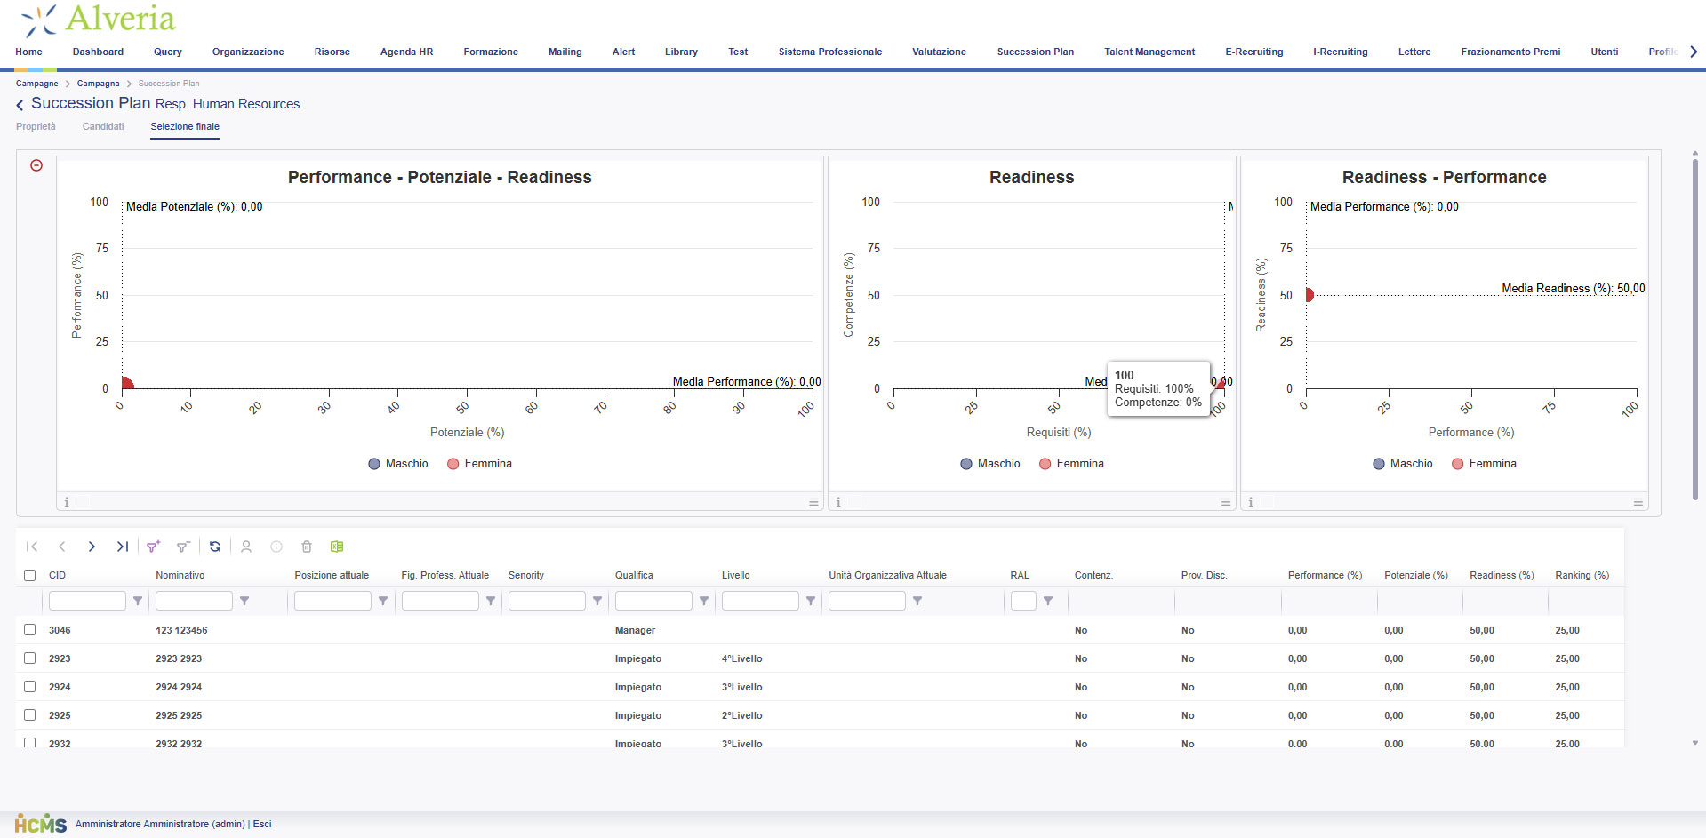Go to the last page of results

coord(123,547)
